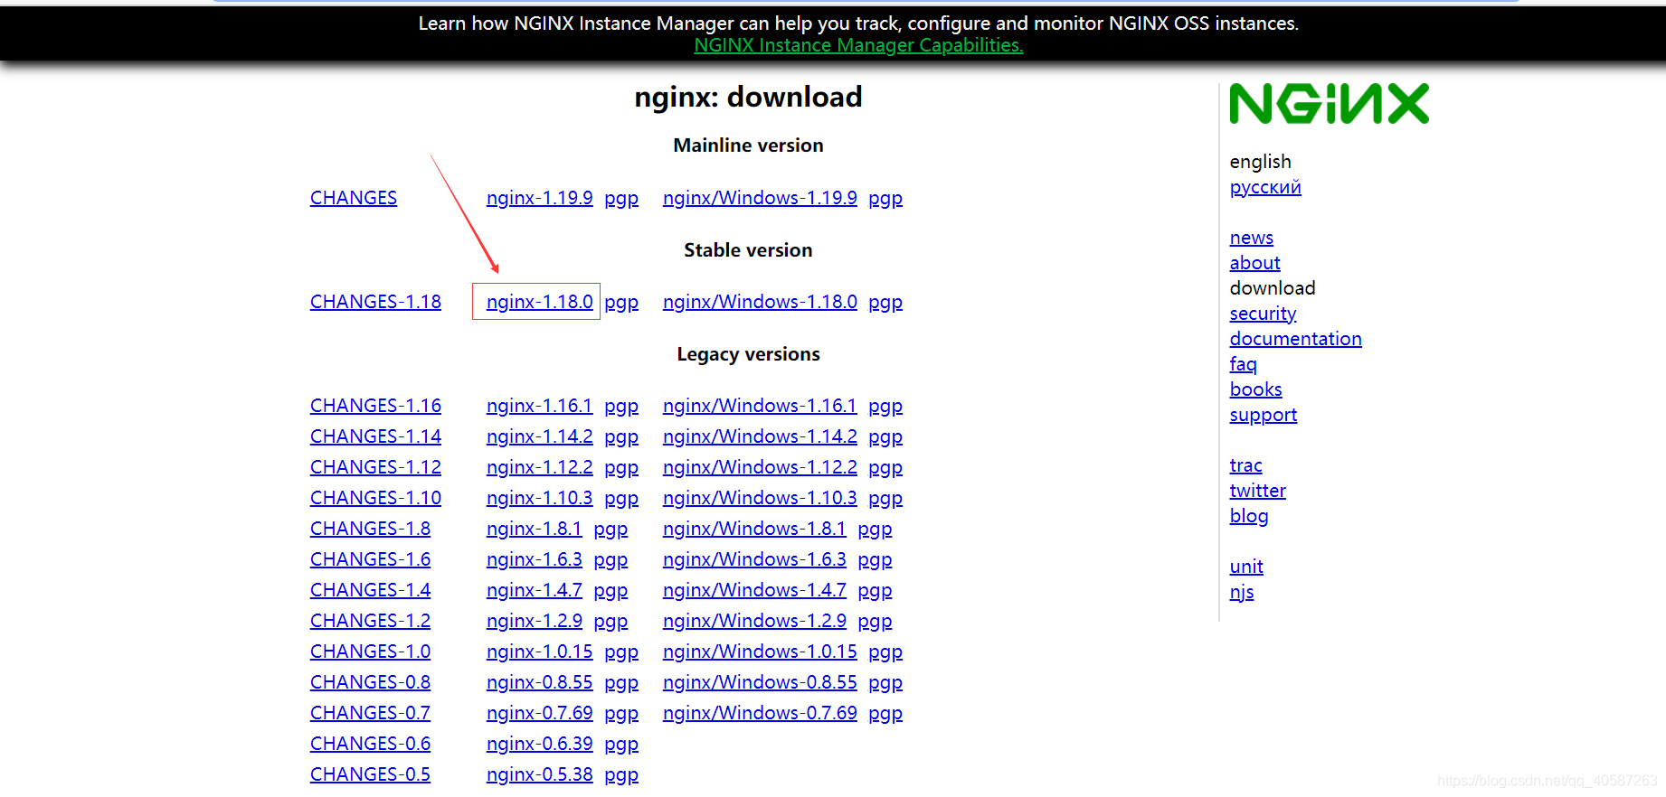Open the books page

click(1256, 389)
